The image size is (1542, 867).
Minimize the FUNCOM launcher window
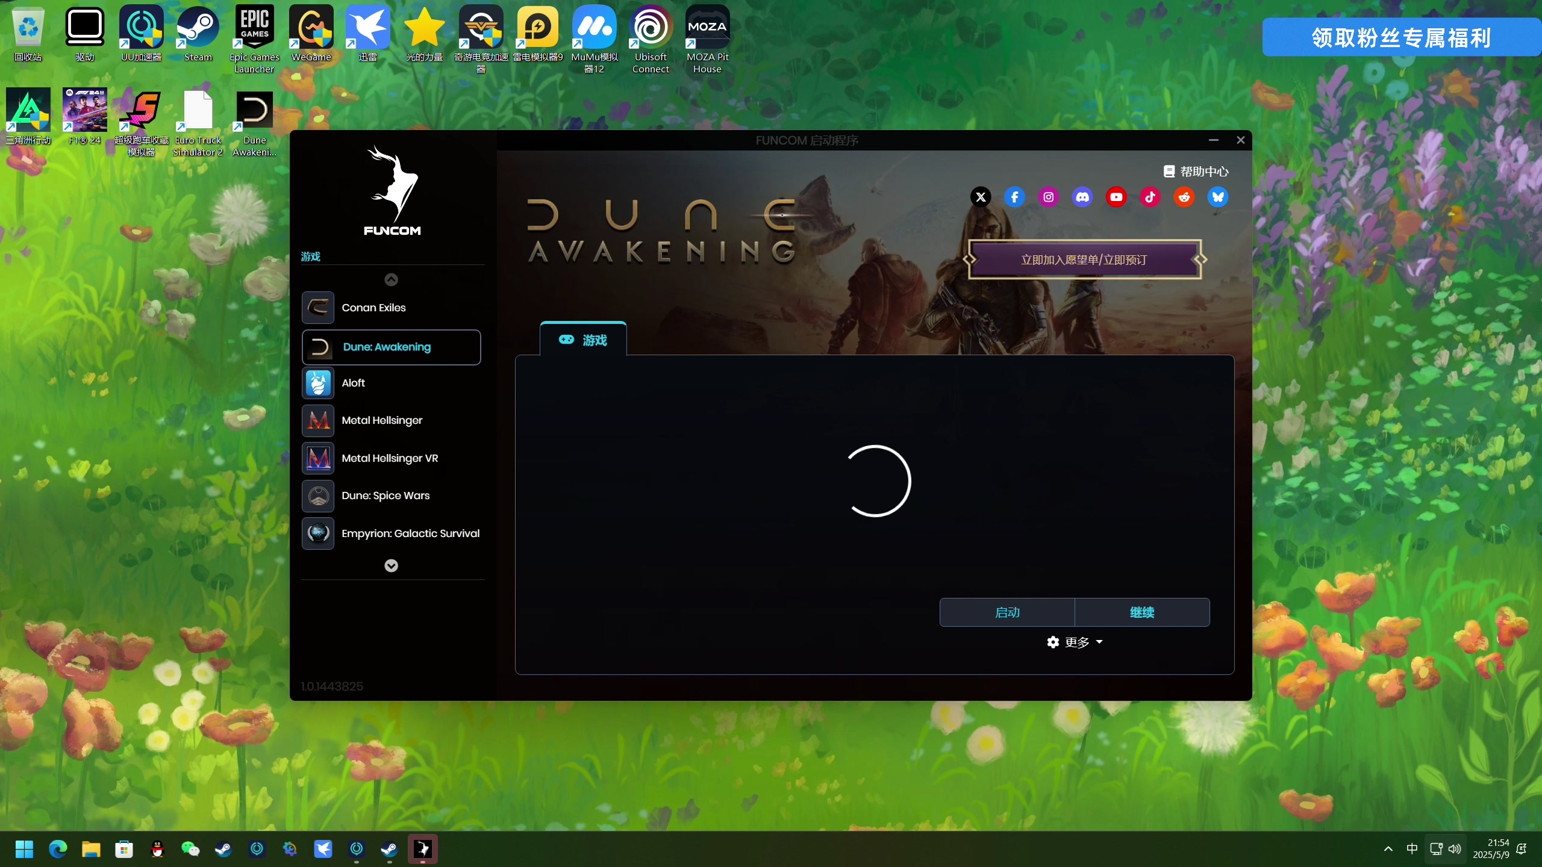(1214, 140)
